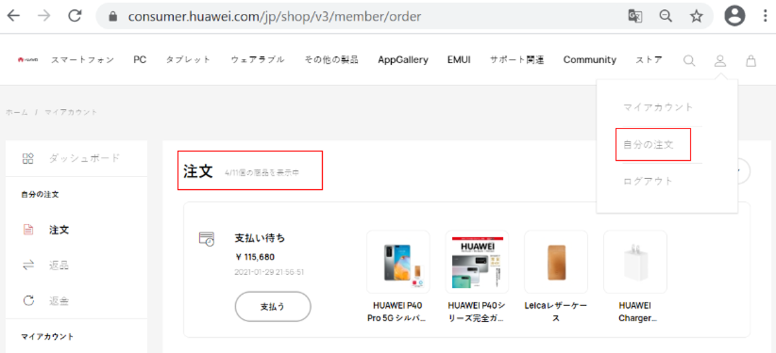This screenshot has width=776, height=353.
Task: Click the account person icon in the header
Action: [x=720, y=61]
